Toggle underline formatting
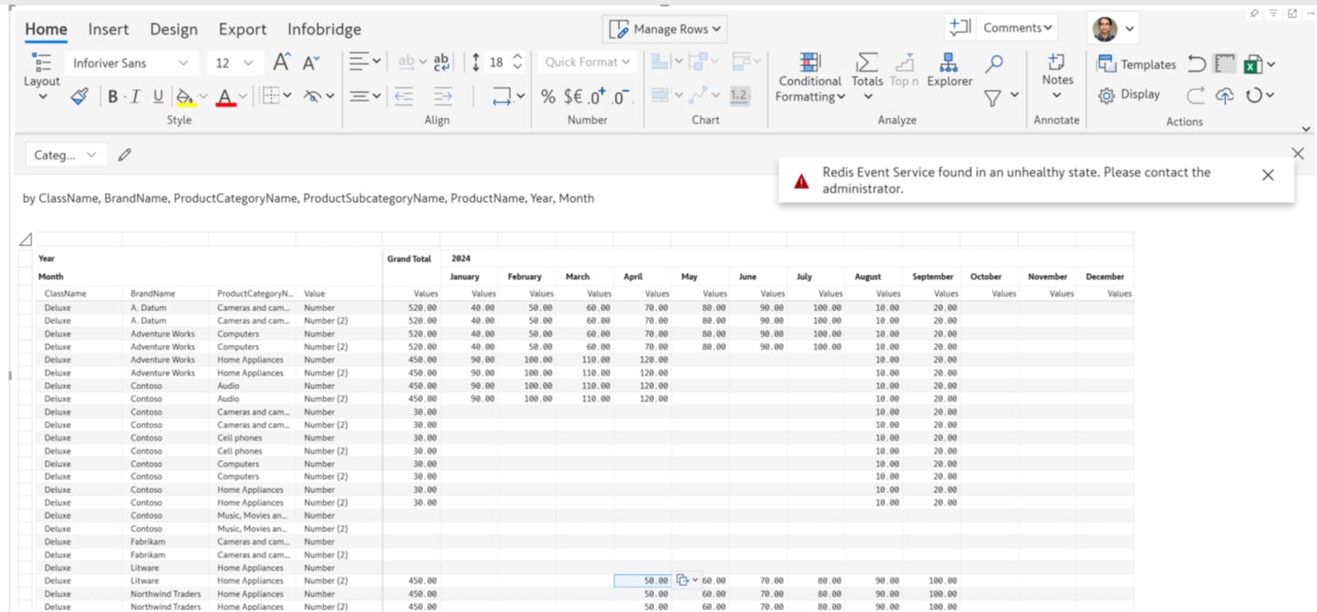This screenshot has height=612, width=1317. (157, 96)
